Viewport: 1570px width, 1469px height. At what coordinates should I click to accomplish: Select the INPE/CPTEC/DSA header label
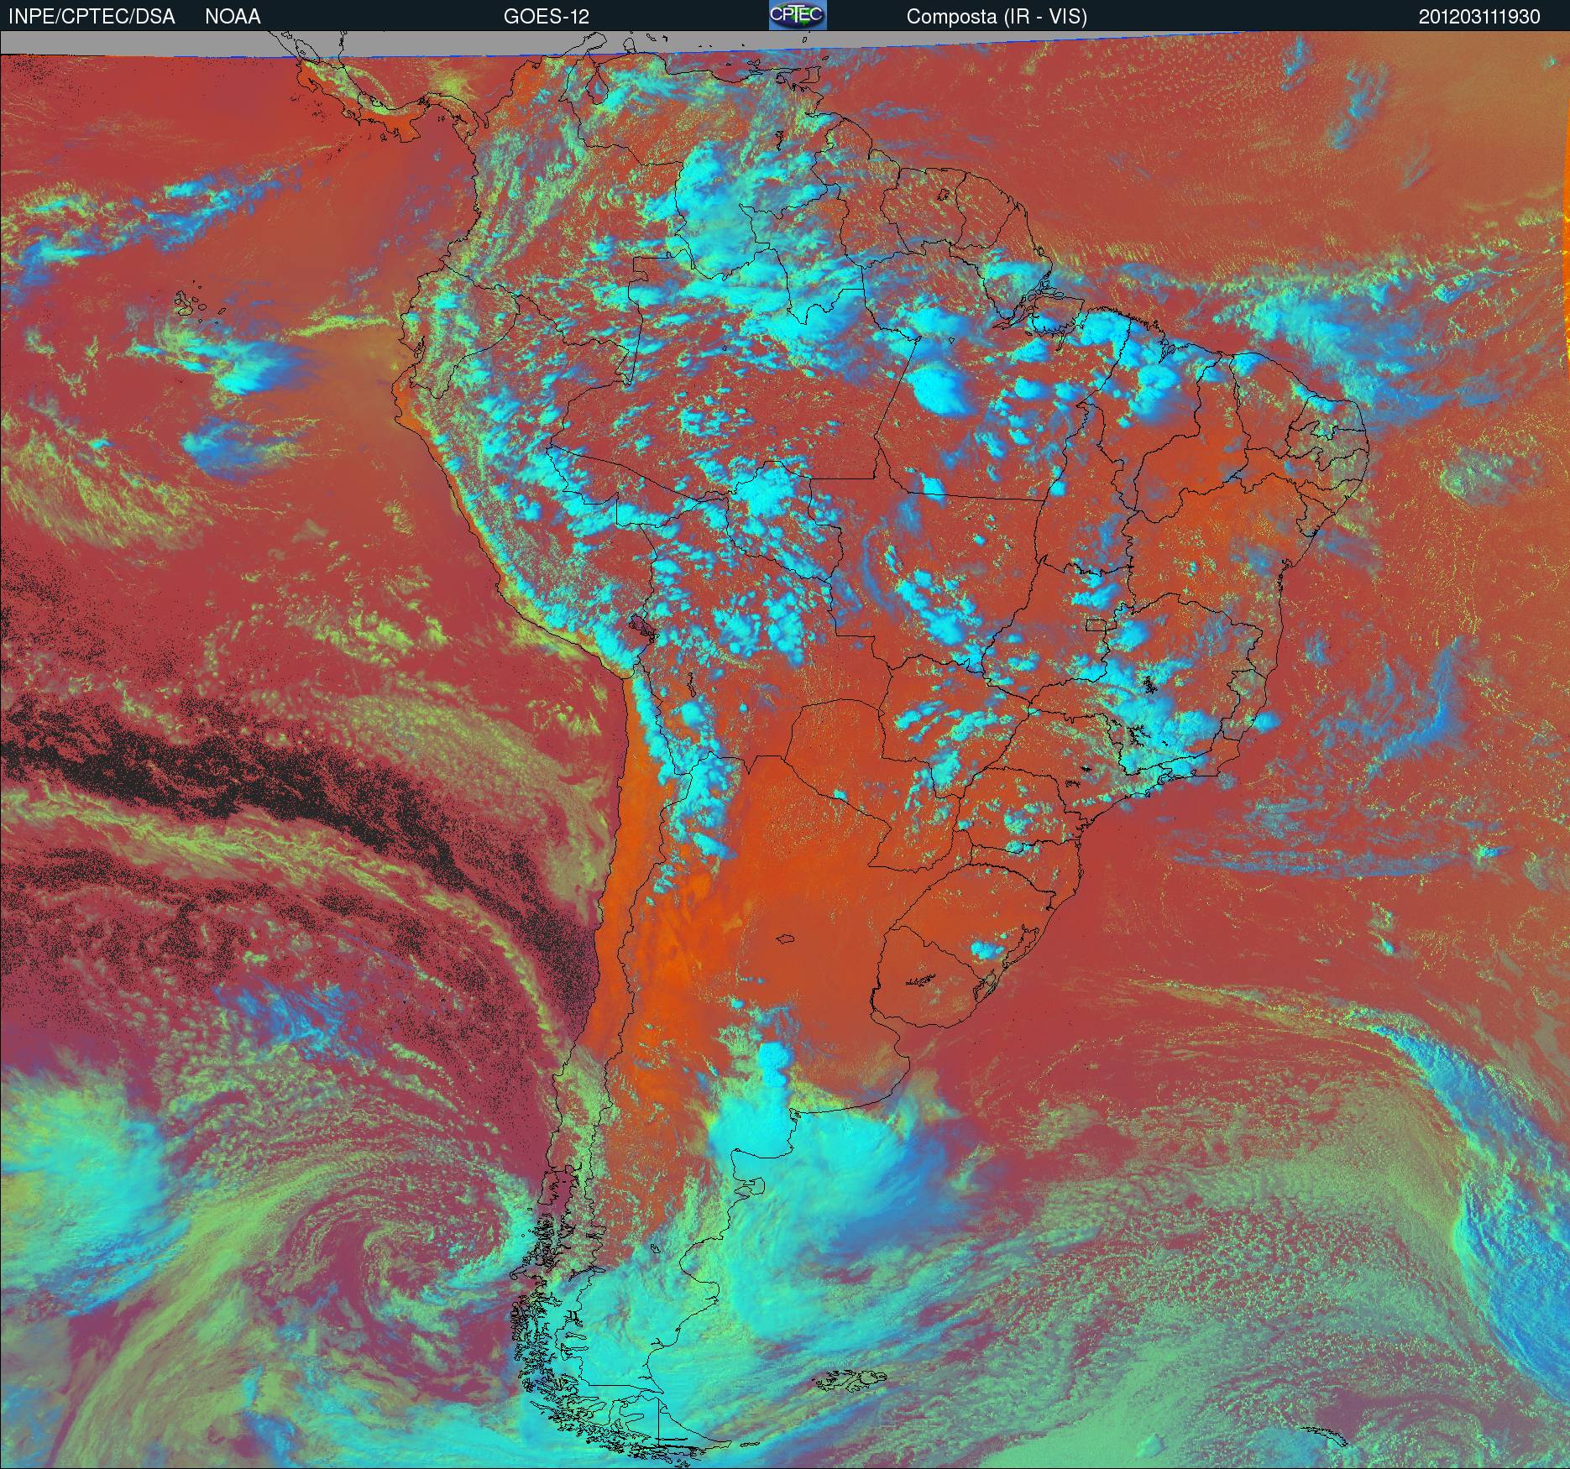point(92,17)
